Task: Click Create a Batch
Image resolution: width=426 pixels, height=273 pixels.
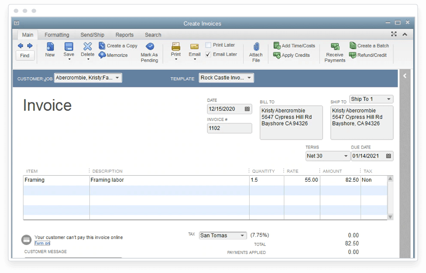Action: (370, 46)
